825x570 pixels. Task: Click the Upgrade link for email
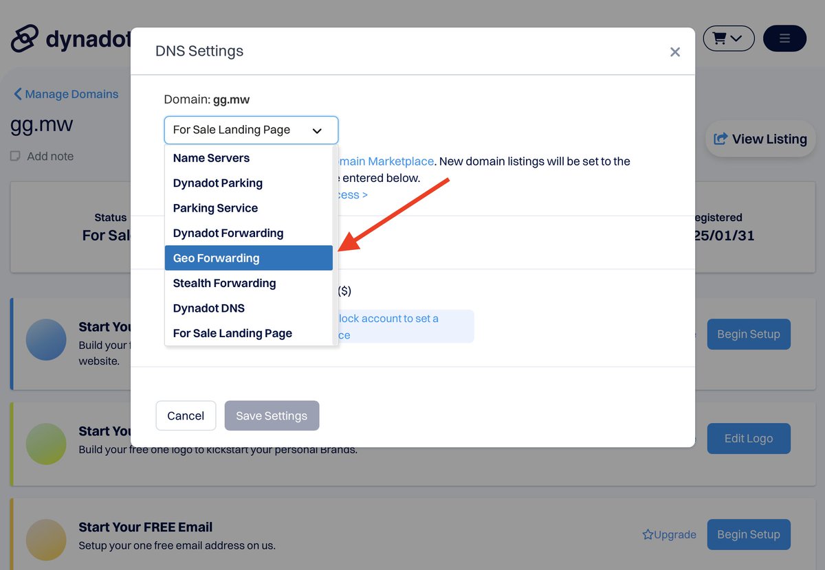[669, 534]
